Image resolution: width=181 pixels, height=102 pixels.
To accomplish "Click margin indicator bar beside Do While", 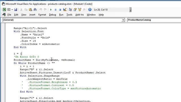I will [3, 63].
